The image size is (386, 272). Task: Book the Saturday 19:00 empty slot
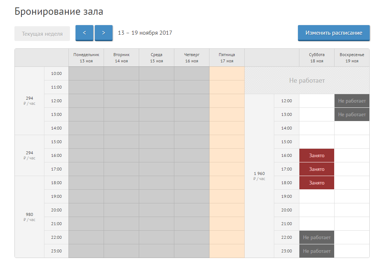point(316,196)
